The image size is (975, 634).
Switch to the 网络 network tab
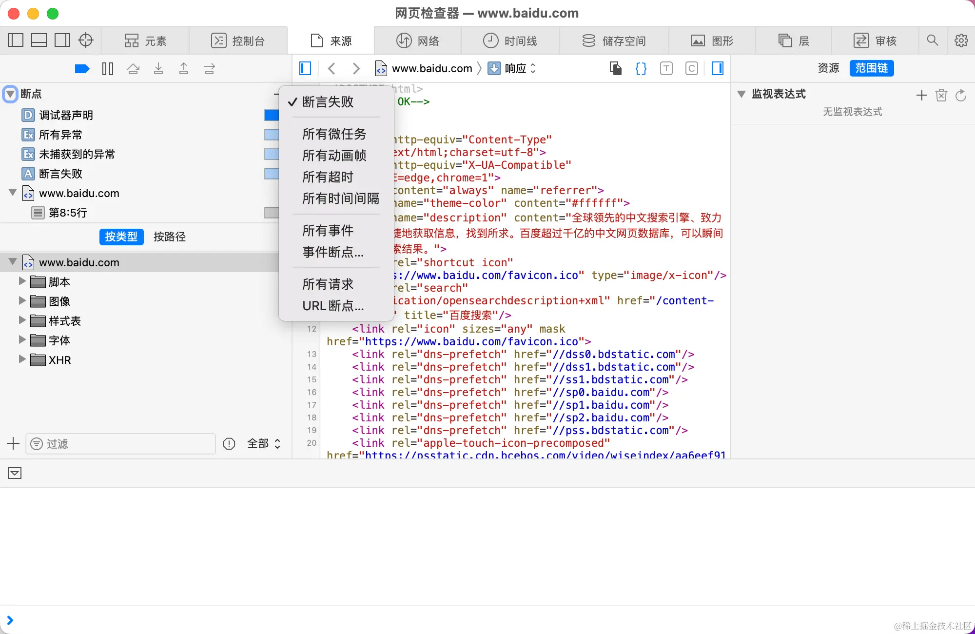(418, 40)
